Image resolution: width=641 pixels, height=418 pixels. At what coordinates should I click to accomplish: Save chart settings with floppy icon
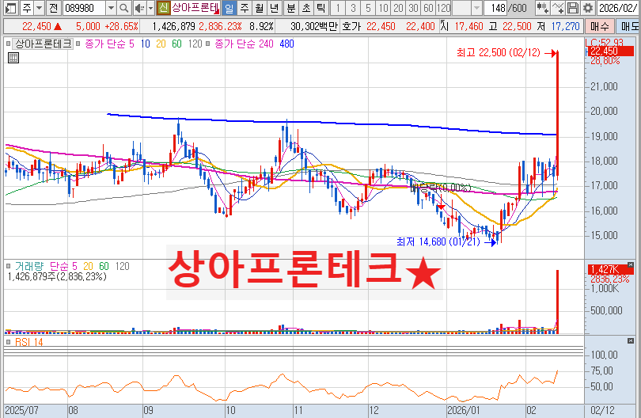tap(573, 8)
